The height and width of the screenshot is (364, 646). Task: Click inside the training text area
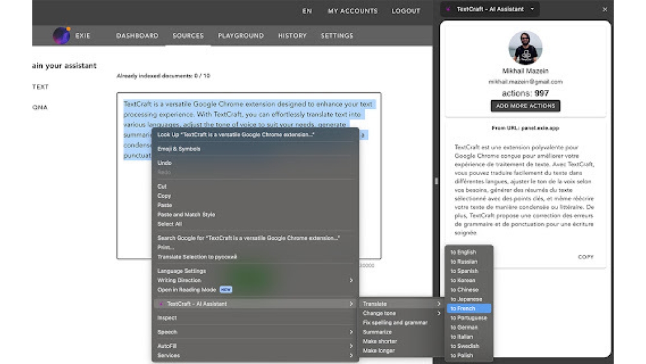tap(249, 176)
